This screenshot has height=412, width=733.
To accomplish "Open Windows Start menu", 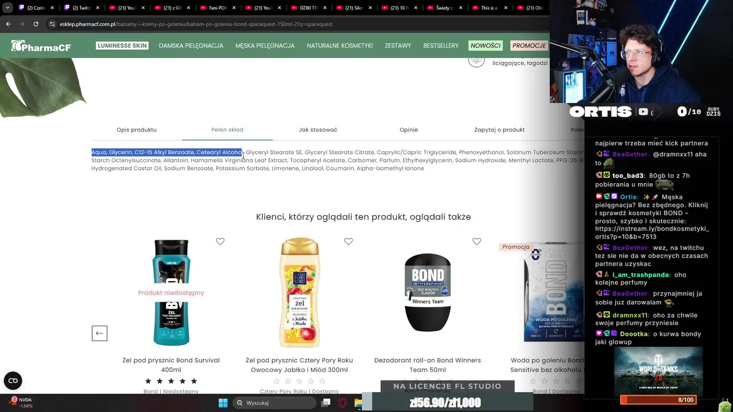I will (x=223, y=403).
